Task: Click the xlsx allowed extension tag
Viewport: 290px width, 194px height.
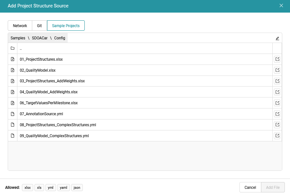Action: click(x=28, y=188)
